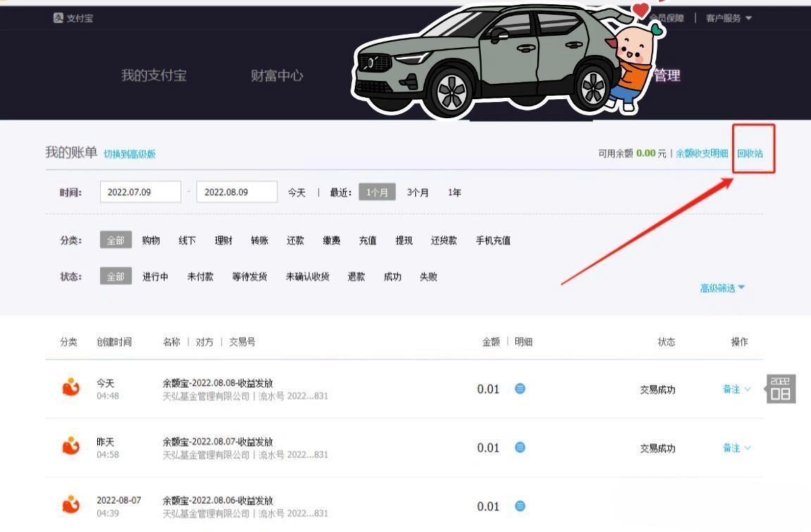Filter bills by 理财 category
This screenshot has height=532, width=811.
pyautogui.click(x=223, y=241)
